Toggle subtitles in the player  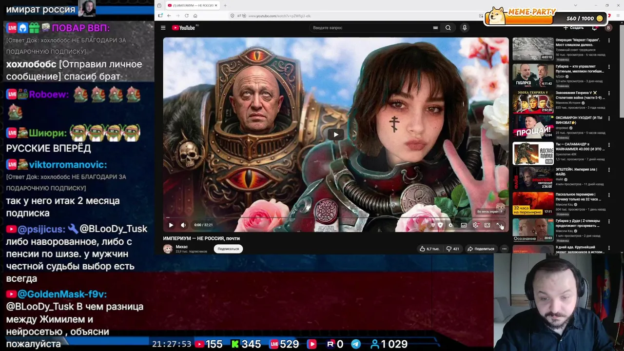tap(464, 225)
